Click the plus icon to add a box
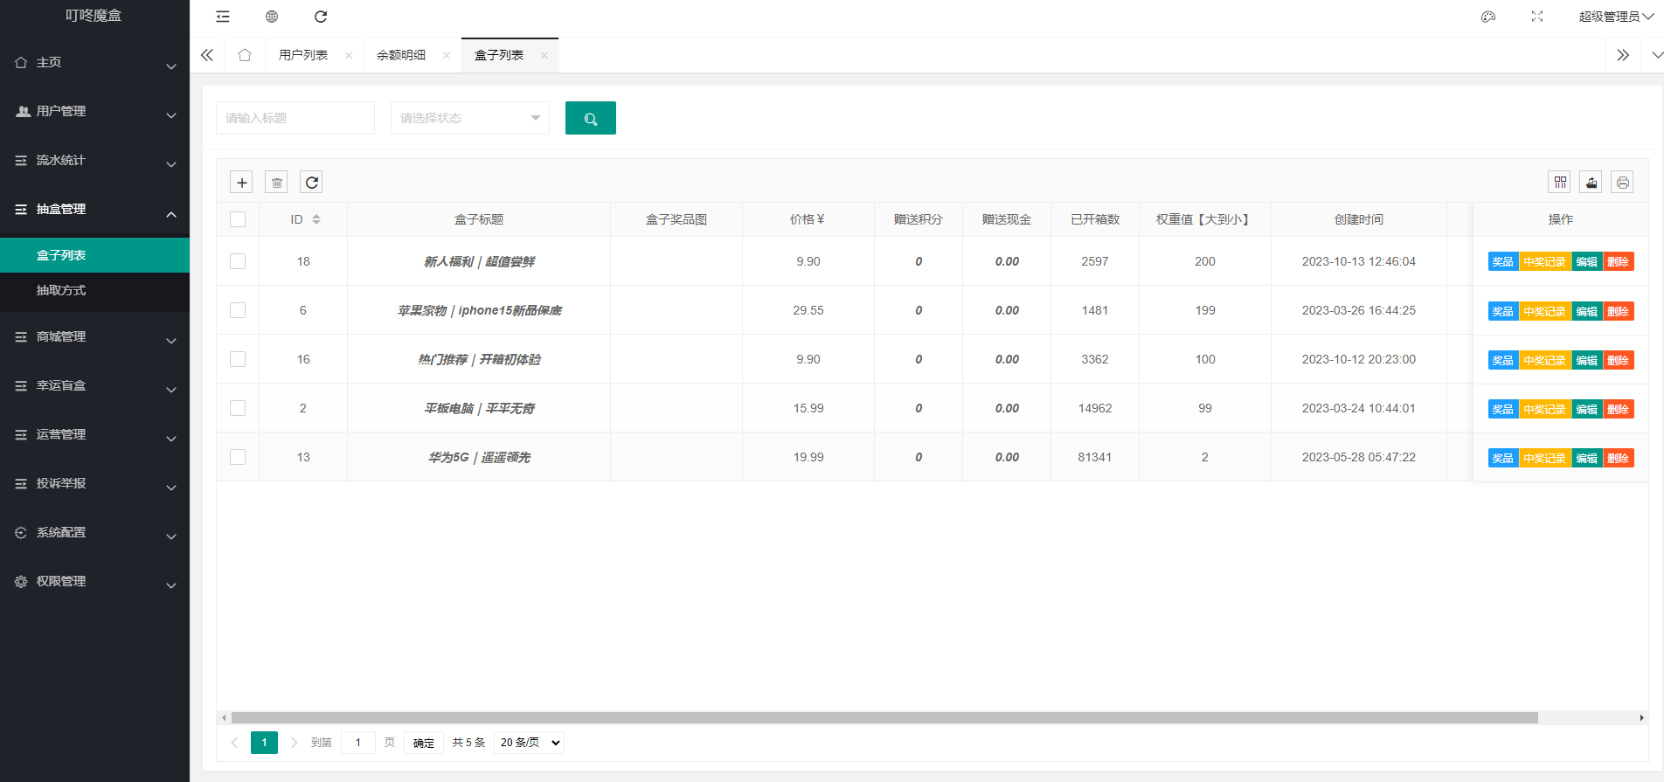Screen dimensions: 1664x782 (242, 182)
